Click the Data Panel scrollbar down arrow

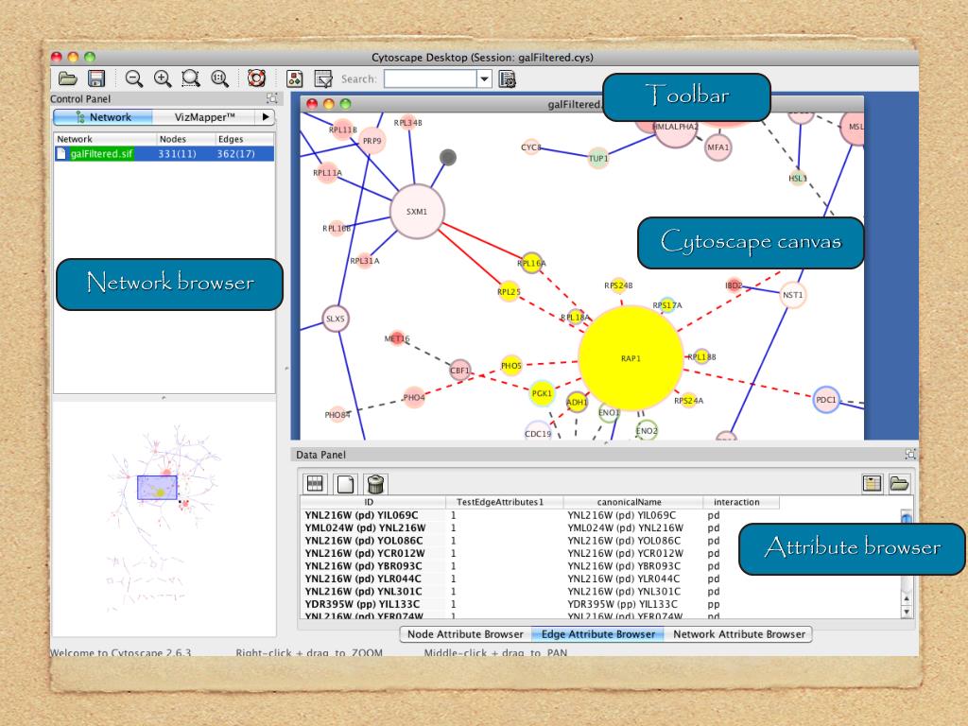pyautogui.click(x=907, y=612)
